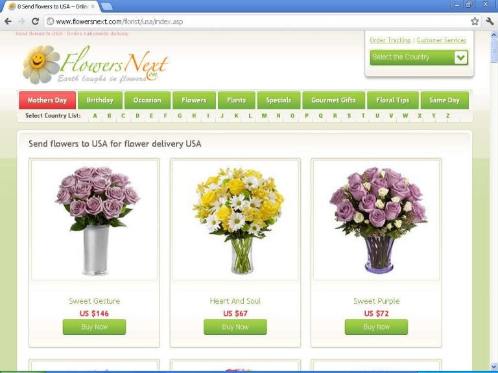Choose letter M in country list
Screen dimensions: 498x373
point(264,116)
